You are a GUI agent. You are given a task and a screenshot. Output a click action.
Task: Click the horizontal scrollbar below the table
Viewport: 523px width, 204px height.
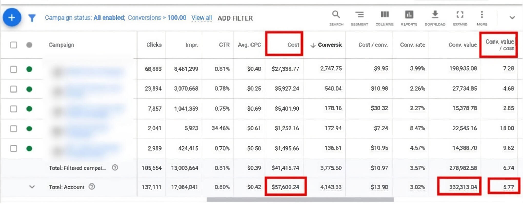[300, 200]
